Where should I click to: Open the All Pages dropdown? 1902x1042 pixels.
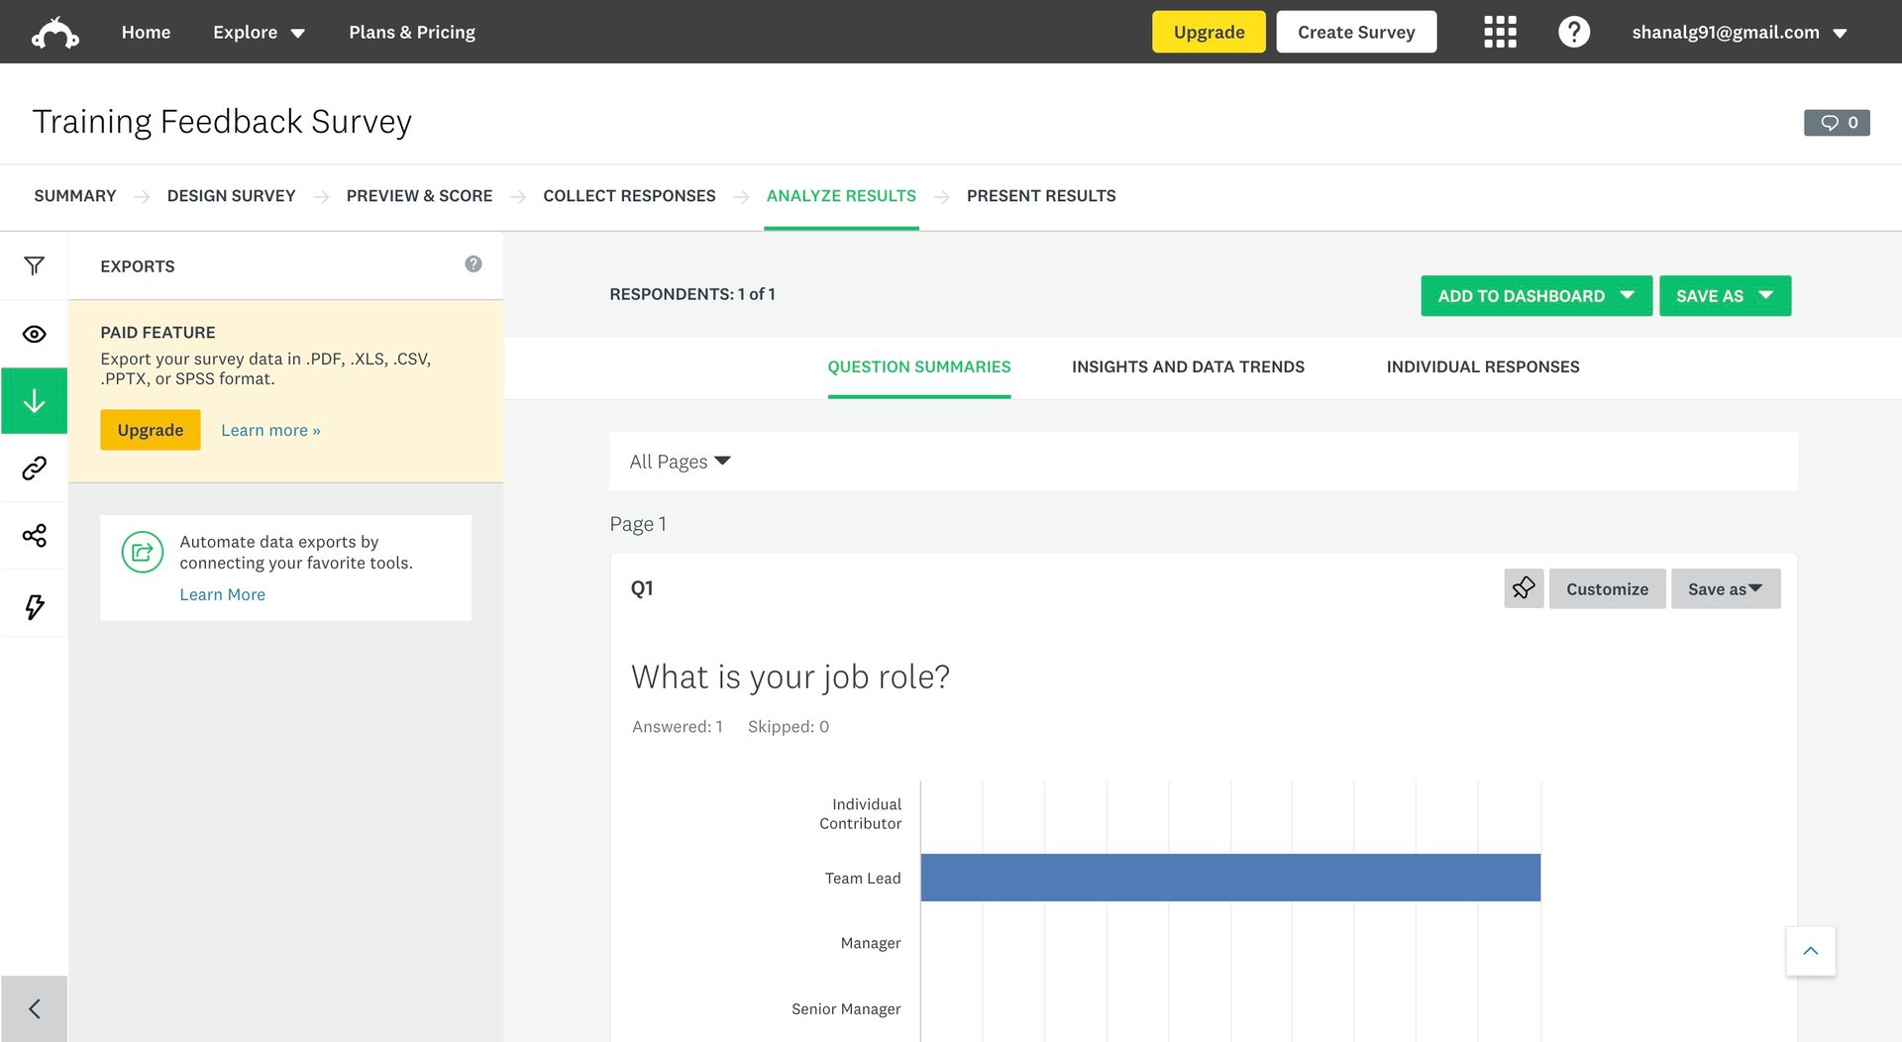(x=680, y=462)
